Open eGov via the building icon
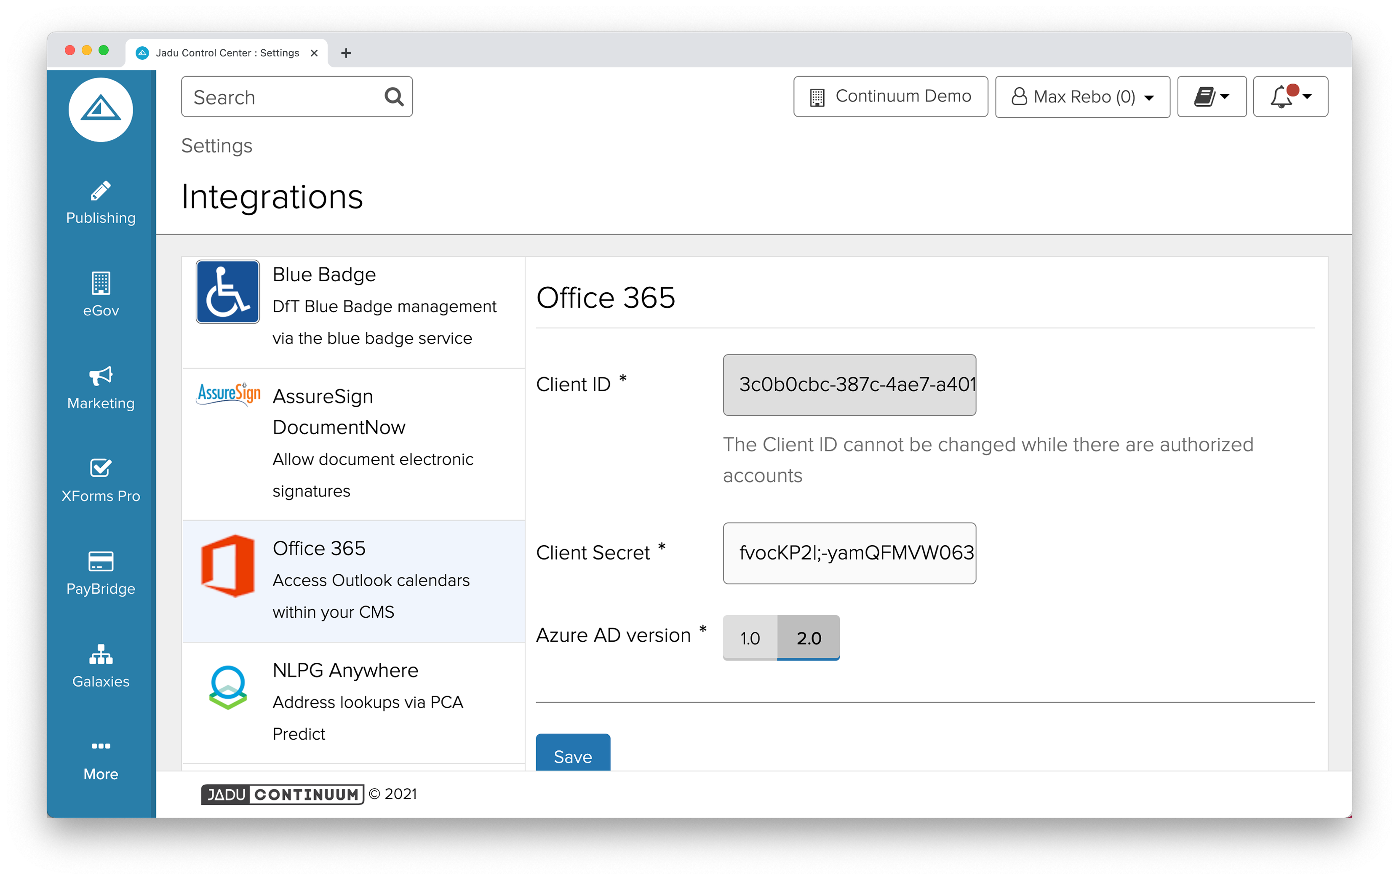Viewport: 1399px width, 880px height. 101,283
